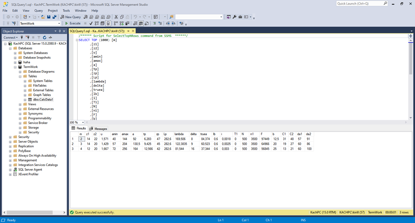Click the DMX query icon

tap(97, 17)
